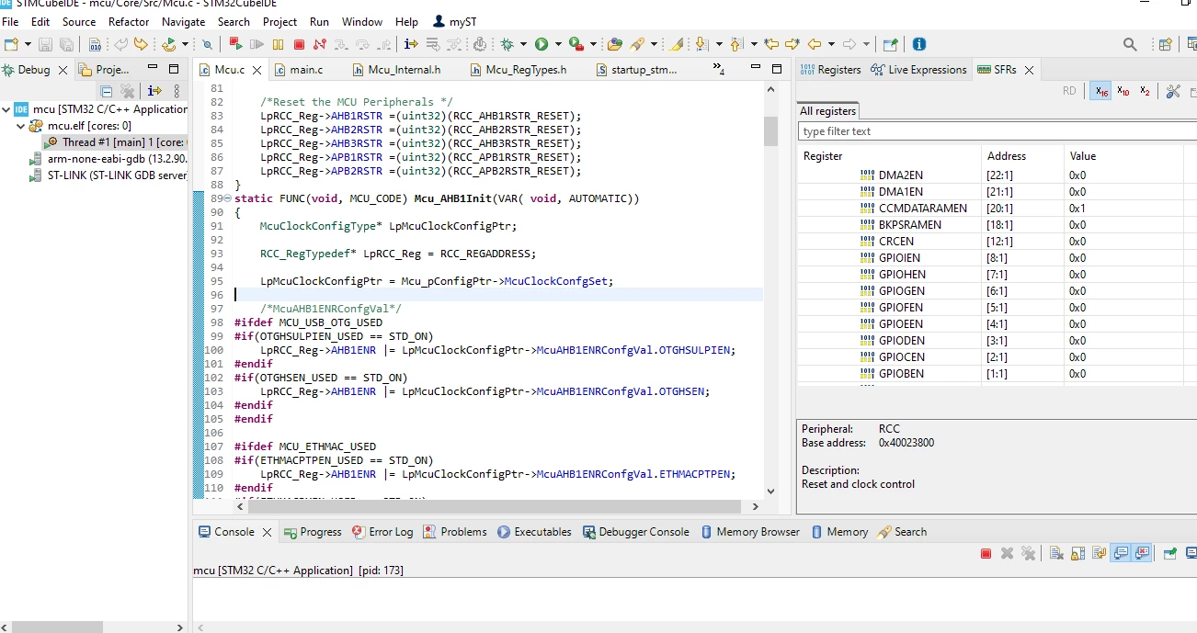The image size is (1197, 633).
Task: Collapse the mcu STM32 application tree node
Action: coord(6,109)
